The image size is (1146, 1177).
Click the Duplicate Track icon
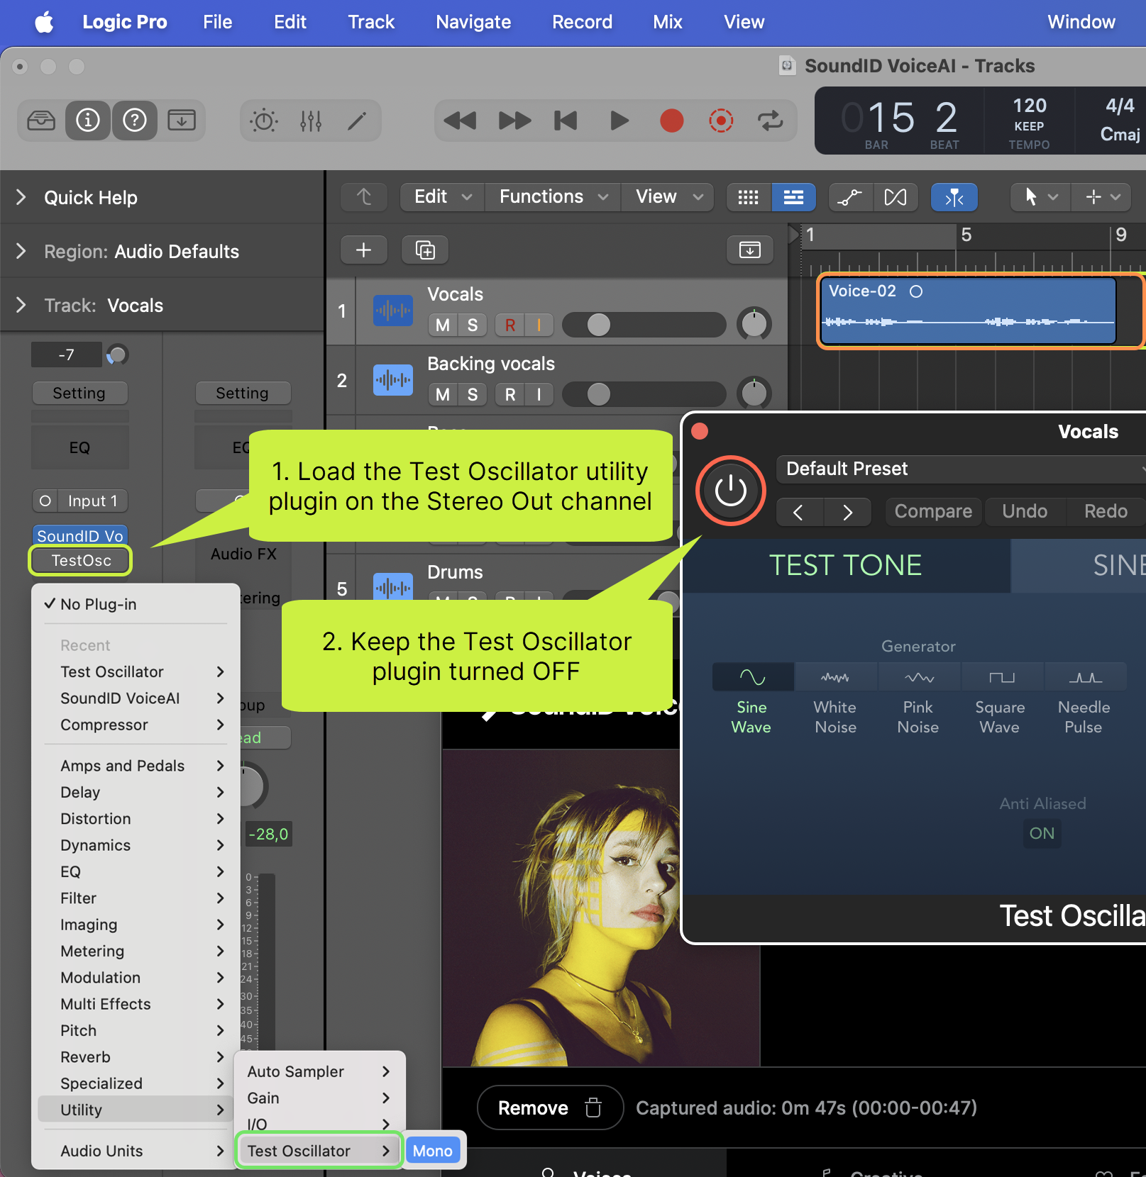pyautogui.click(x=425, y=250)
